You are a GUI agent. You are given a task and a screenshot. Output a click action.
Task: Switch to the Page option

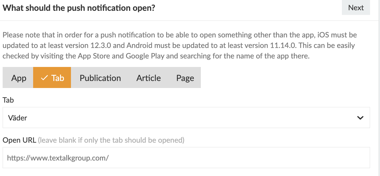(185, 78)
